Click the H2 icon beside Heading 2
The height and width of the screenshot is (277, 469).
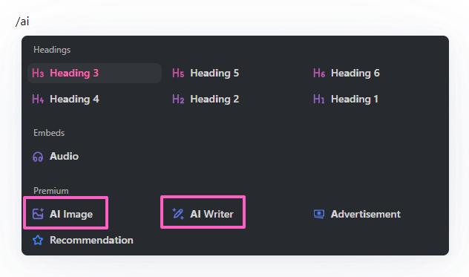click(x=178, y=99)
